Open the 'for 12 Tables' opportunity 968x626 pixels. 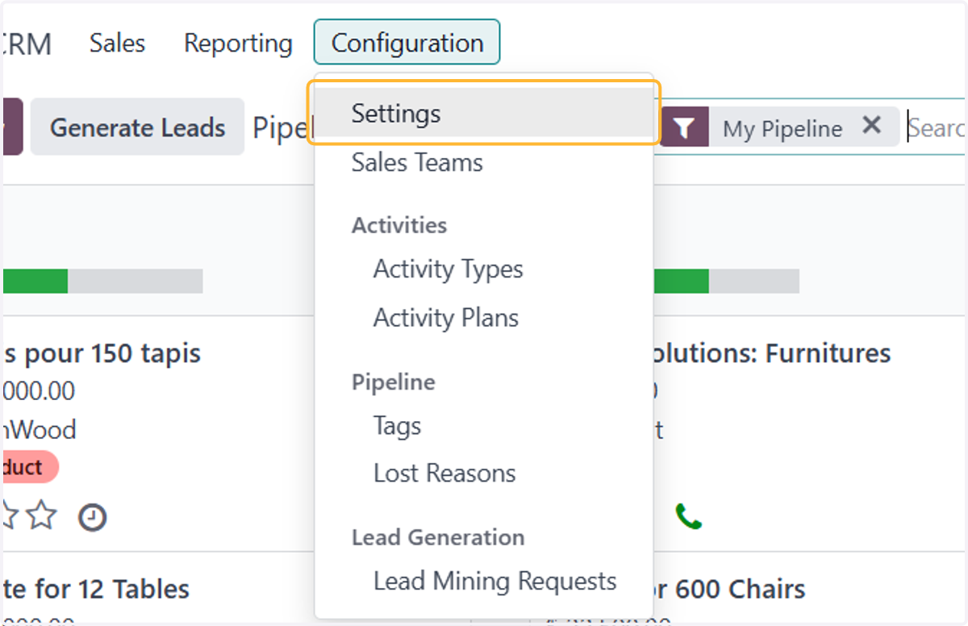[97, 589]
